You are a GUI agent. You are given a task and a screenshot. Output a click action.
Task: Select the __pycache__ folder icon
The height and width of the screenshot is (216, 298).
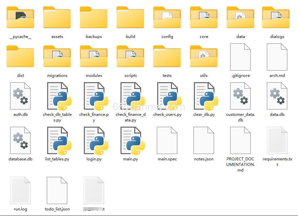tap(20, 18)
